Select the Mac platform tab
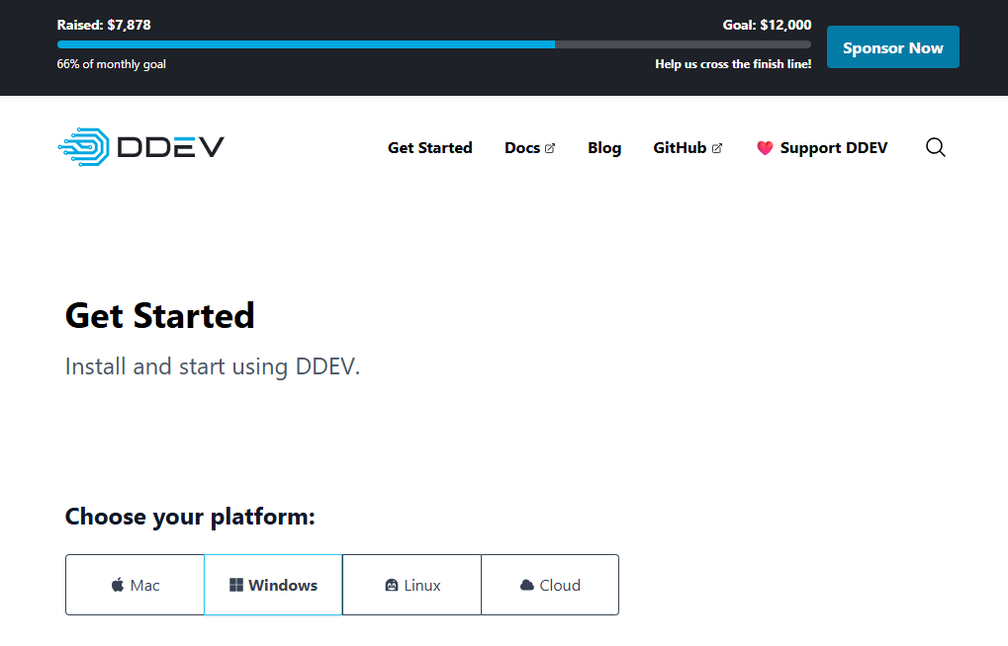This screenshot has height=646, width=1008. point(135,585)
